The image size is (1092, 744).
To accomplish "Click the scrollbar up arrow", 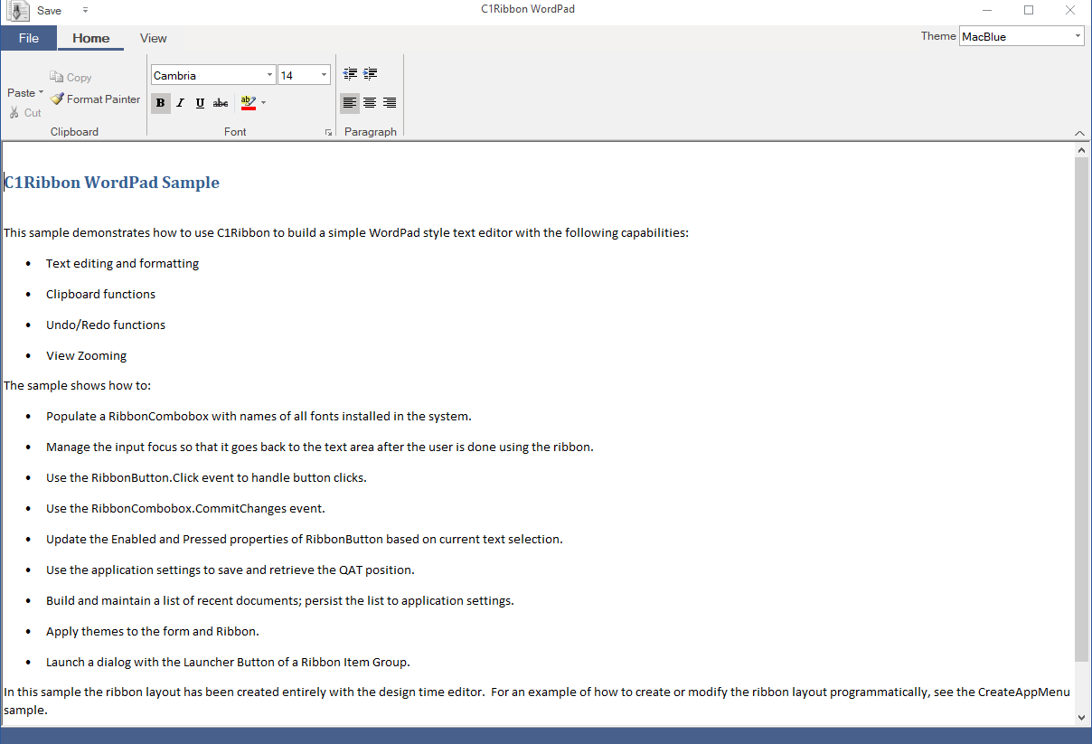I will (x=1081, y=149).
